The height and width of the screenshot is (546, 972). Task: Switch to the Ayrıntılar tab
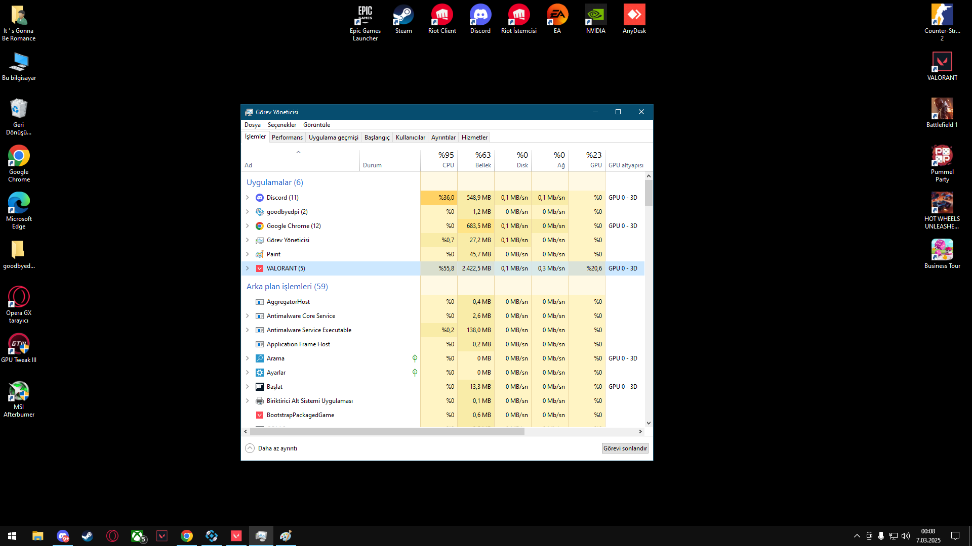pyautogui.click(x=443, y=138)
